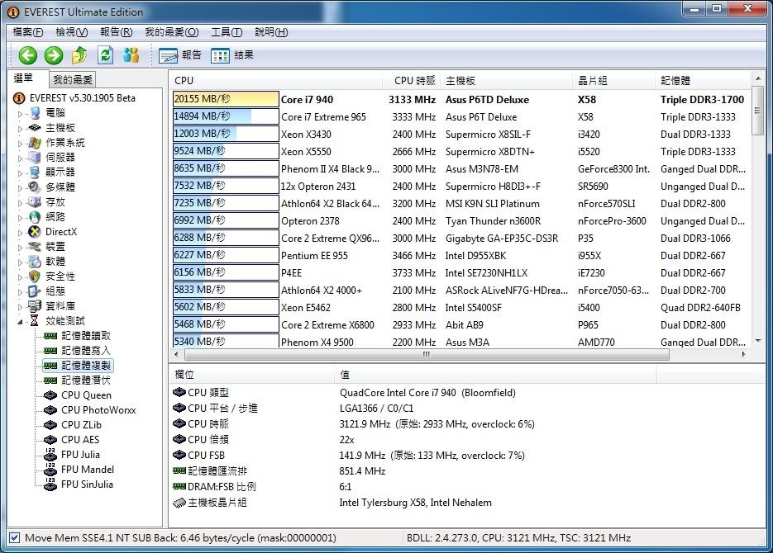Click the 安全性 security shield icon
This screenshot has width=773, height=553.
(x=35, y=276)
